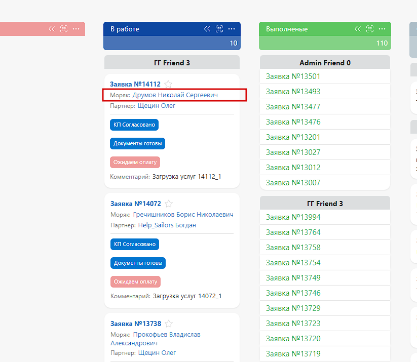Click ГГ Friend 3 group header in Выполненые
The height and width of the screenshot is (362, 417).
(325, 204)
